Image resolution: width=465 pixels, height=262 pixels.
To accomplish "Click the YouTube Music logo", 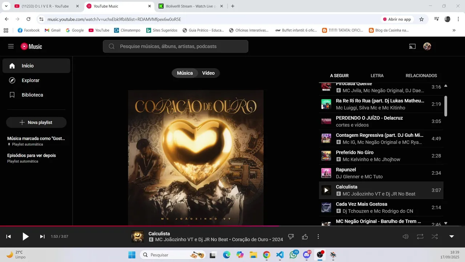I will point(31,46).
